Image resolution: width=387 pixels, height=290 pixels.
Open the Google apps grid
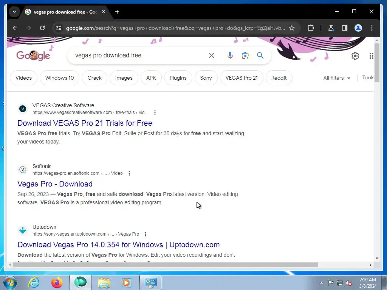[x=371, y=56]
